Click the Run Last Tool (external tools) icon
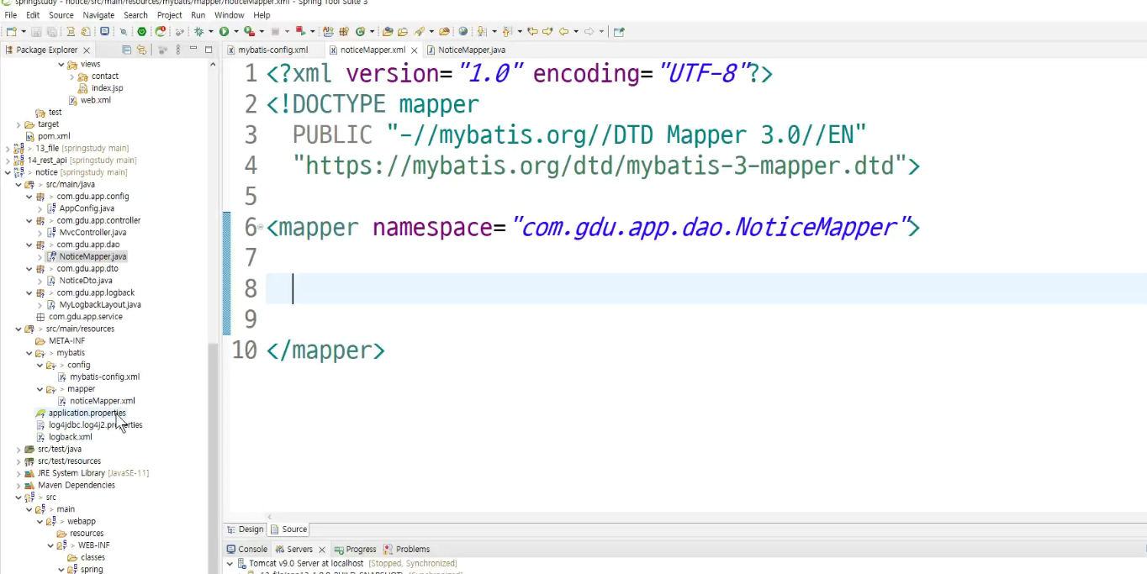Viewport: 1147px width, 574px height. (x=249, y=31)
